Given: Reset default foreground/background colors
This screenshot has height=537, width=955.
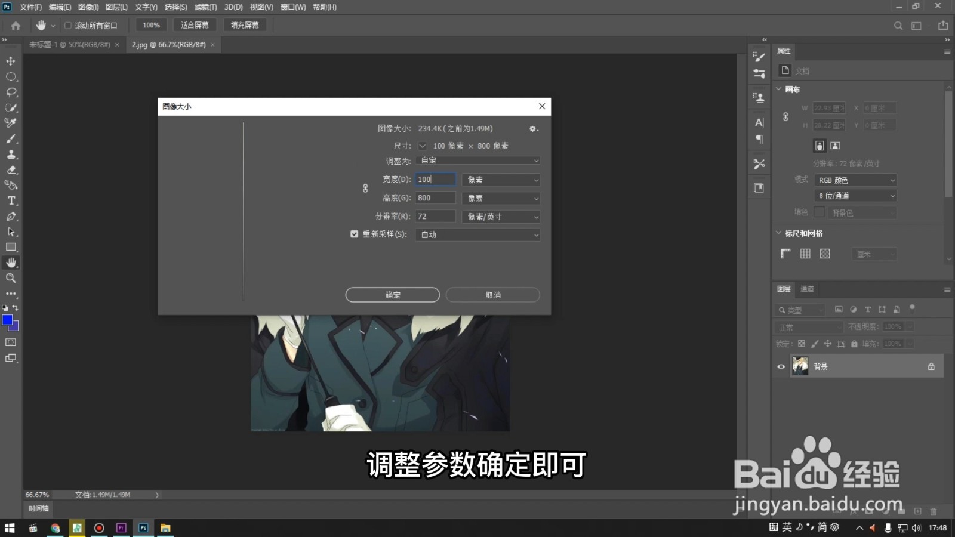Looking at the screenshot, I should click(5, 308).
